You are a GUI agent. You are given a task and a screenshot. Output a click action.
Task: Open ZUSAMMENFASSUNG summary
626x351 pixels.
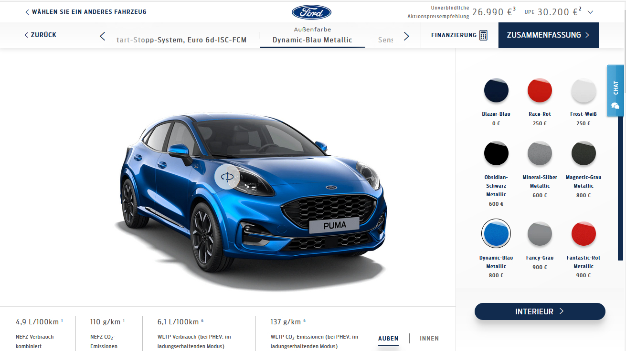pyautogui.click(x=548, y=35)
